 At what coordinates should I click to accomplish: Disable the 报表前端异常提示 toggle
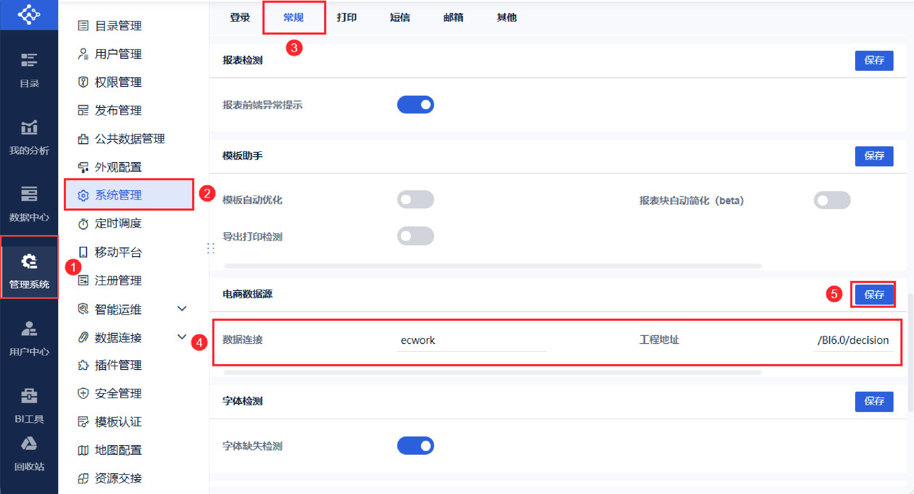click(415, 105)
